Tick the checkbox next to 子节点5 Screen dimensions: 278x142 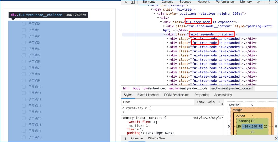24,55
